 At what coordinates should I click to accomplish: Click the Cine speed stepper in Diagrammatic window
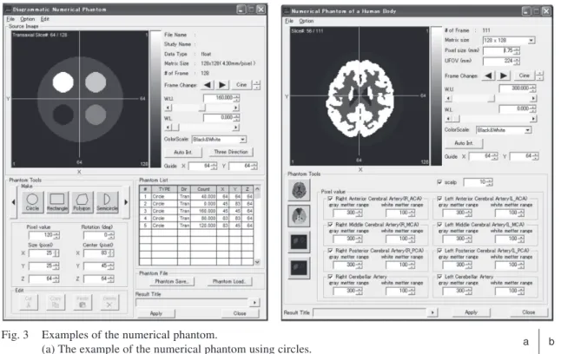(256, 85)
